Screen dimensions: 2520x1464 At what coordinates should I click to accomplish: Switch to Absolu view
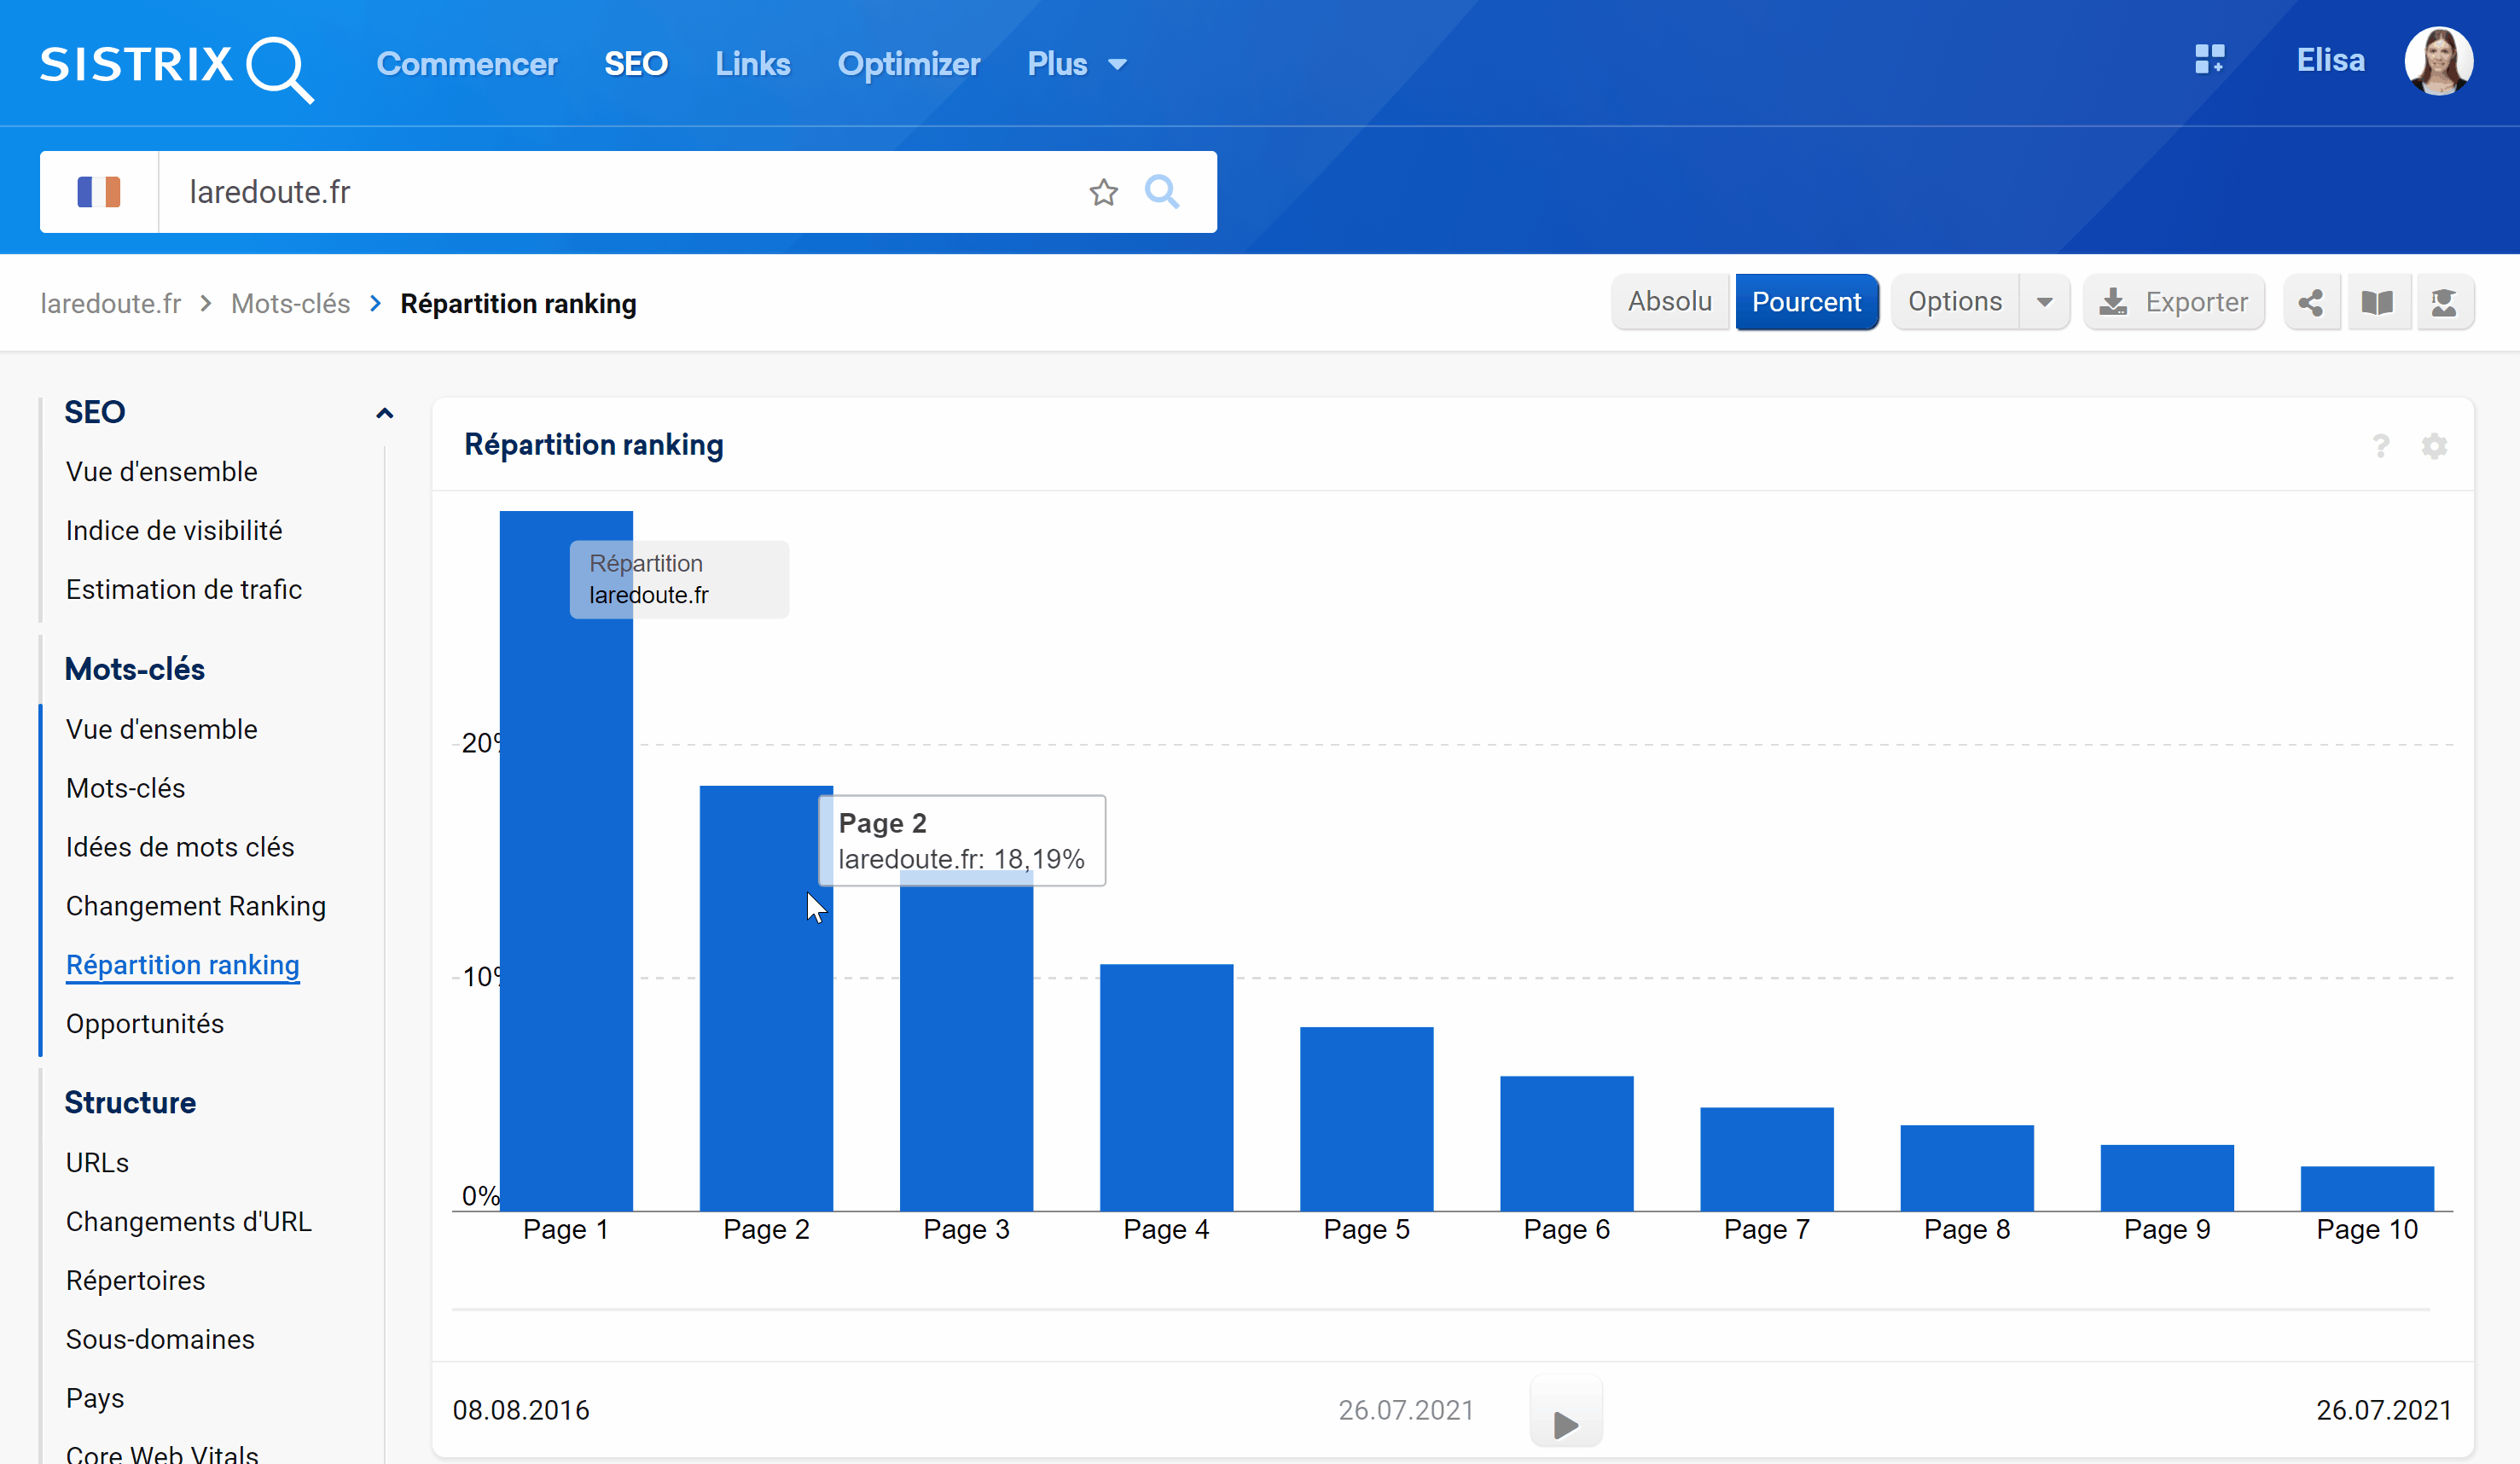coord(1669,302)
